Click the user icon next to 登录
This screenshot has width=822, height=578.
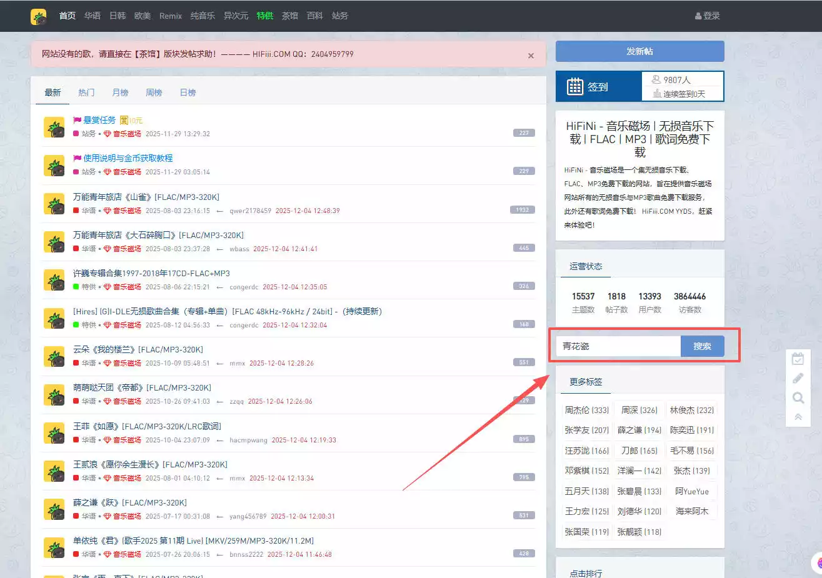[698, 16]
